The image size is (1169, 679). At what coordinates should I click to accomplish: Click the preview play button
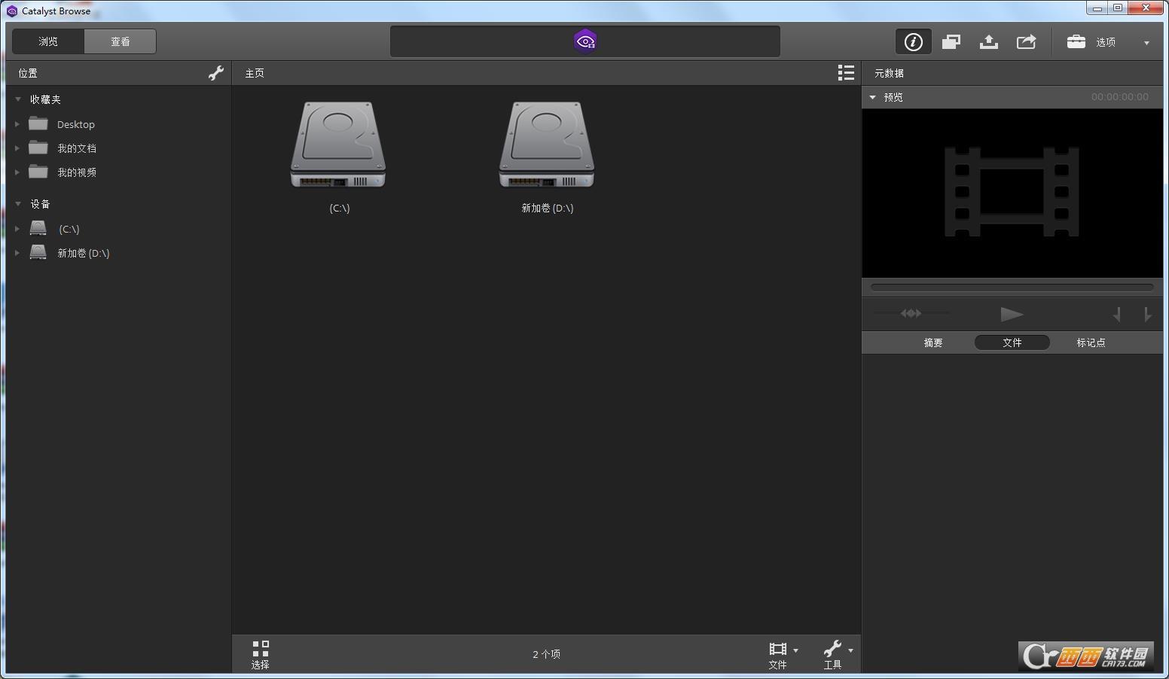(x=1012, y=314)
